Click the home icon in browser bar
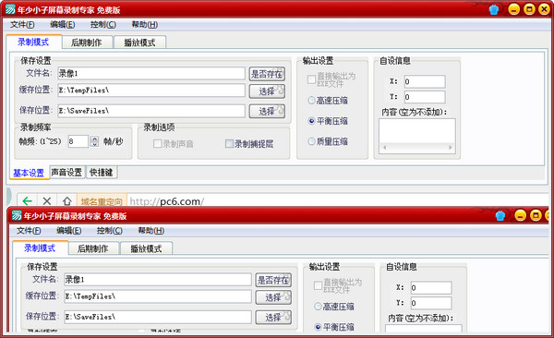 [66, 201]
